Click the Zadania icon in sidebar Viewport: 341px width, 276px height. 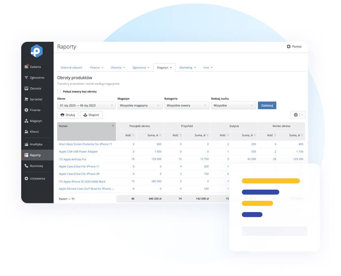26,67
